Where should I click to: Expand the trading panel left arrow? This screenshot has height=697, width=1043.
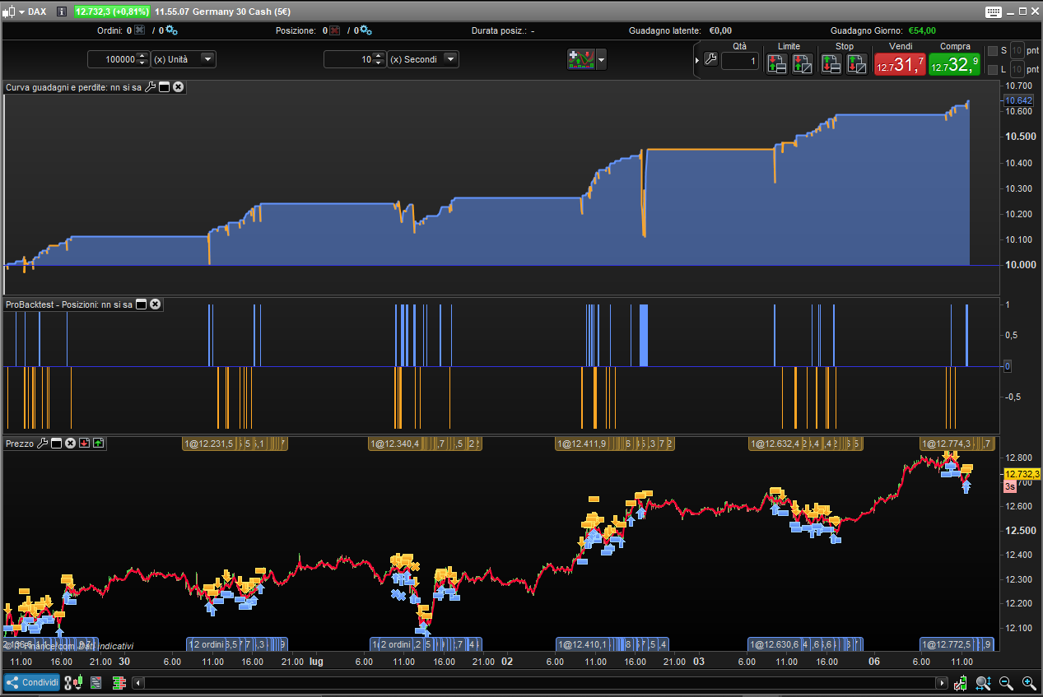coord(698,59)
